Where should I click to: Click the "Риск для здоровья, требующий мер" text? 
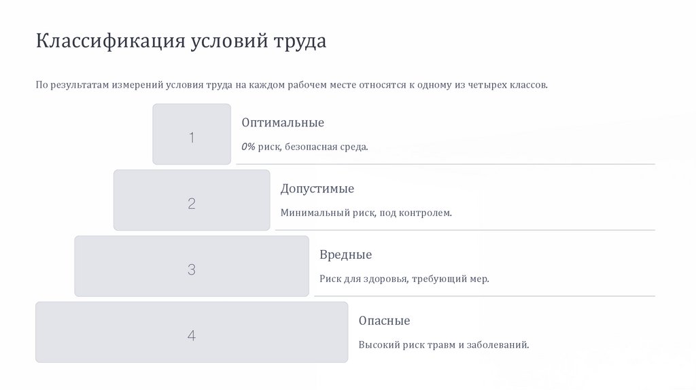(x=404, y=279)
